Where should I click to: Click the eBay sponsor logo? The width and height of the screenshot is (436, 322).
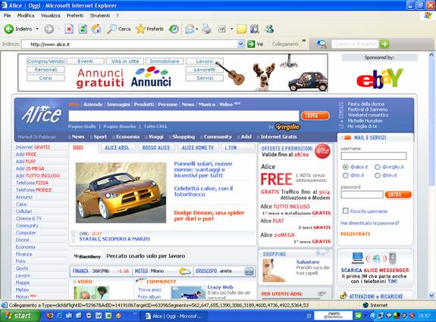(380, 78)
